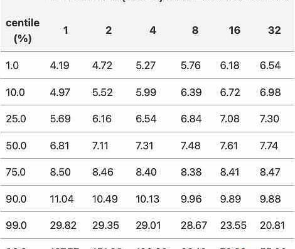The height and width of the screenshot is (249, 295).
Task: Select column header 4
Action: tap(153, 30)
